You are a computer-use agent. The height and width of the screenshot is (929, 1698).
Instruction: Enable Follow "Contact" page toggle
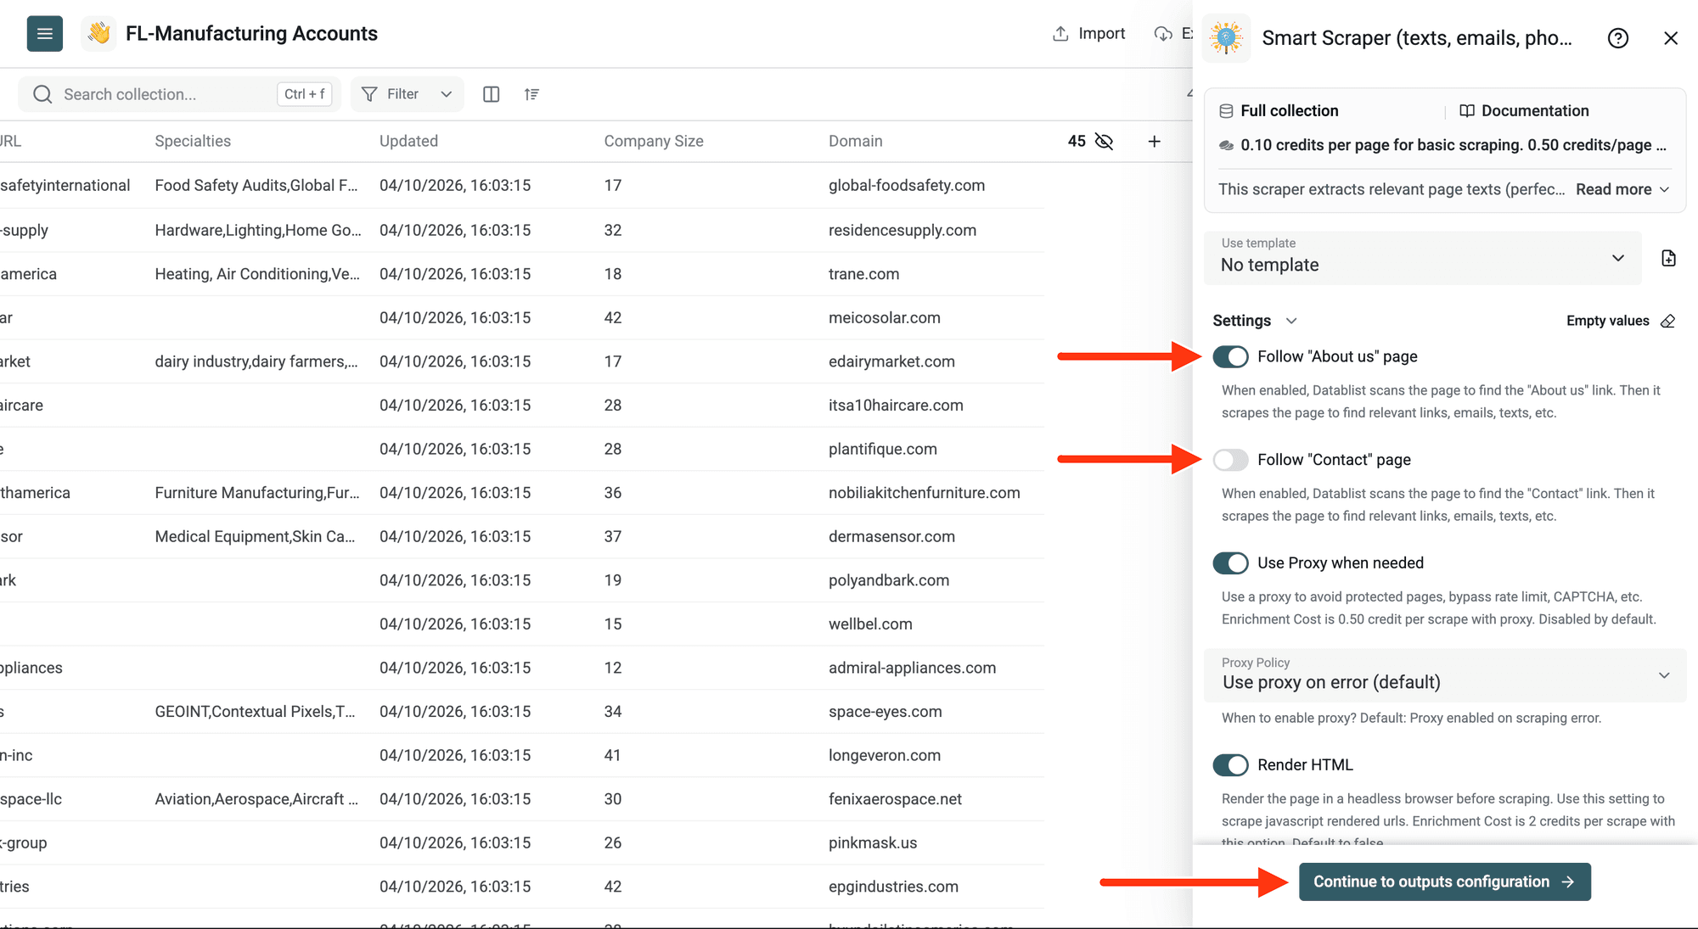pos(1230,460)
